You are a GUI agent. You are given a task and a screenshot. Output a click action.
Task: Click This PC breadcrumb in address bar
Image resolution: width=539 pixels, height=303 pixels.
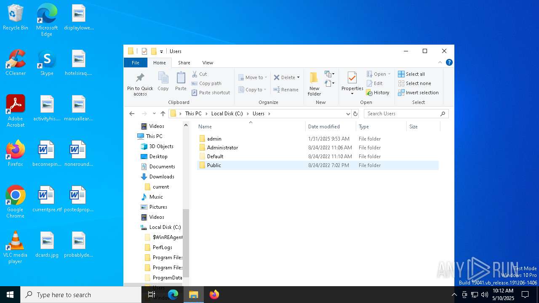[193, 114]
